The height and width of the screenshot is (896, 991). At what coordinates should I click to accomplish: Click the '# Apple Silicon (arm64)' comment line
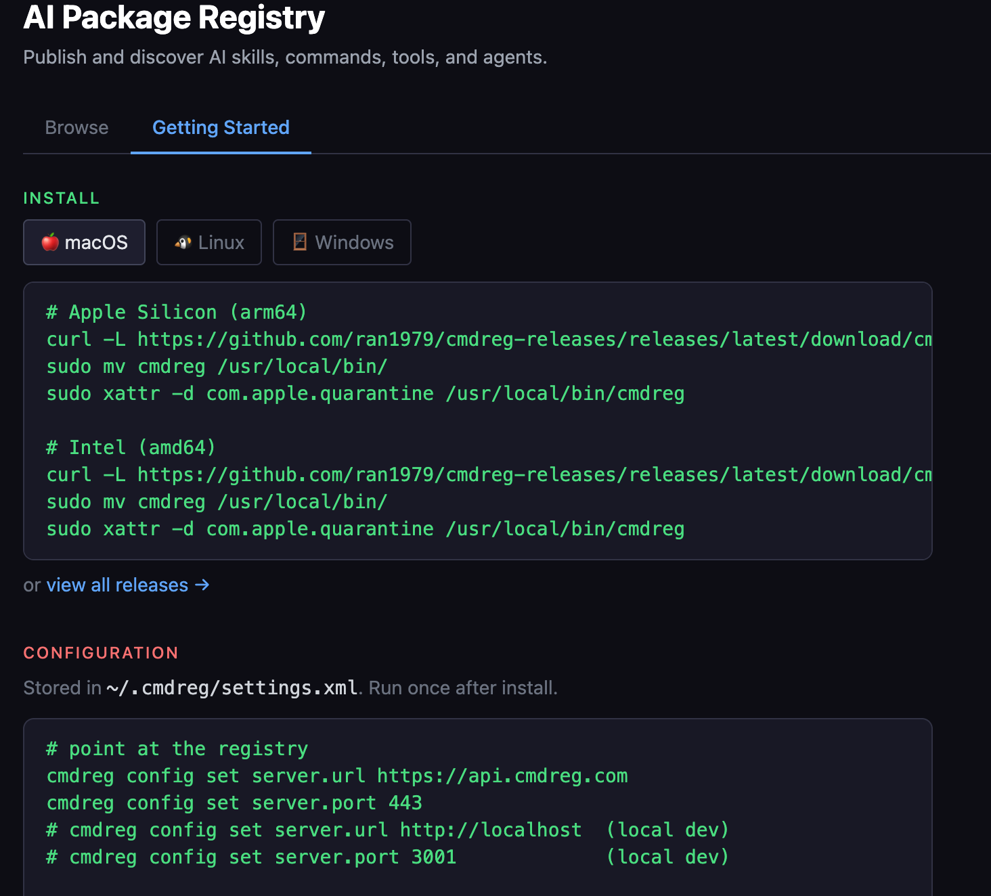click(177, 312)
